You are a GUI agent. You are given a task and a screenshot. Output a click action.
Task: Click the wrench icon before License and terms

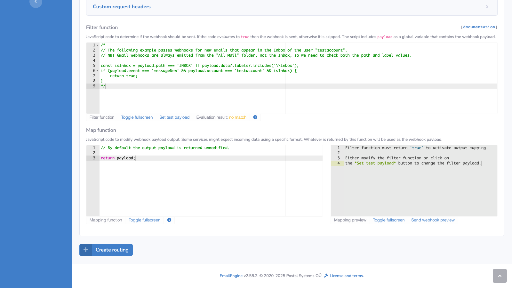[326, 276]
